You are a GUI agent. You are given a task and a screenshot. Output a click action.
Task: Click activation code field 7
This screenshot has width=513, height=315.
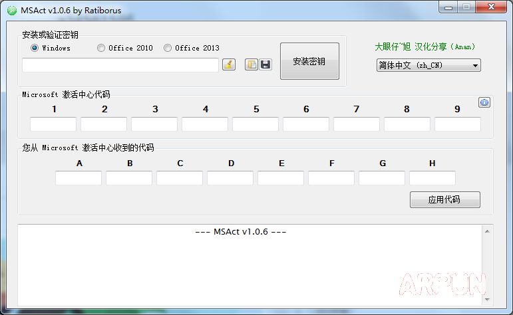pos(357,124)
